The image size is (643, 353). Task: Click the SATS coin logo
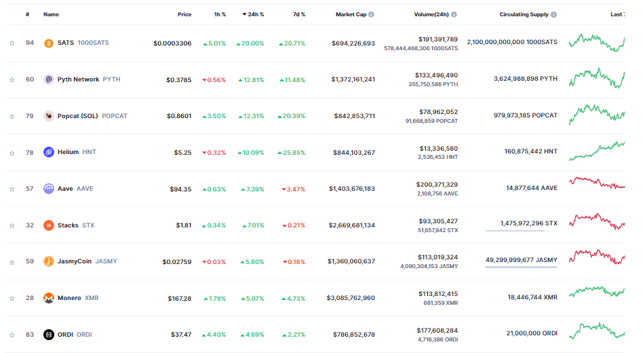[49, 43]
